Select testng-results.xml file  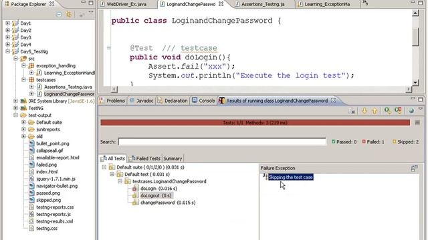[x=54, y=221]
